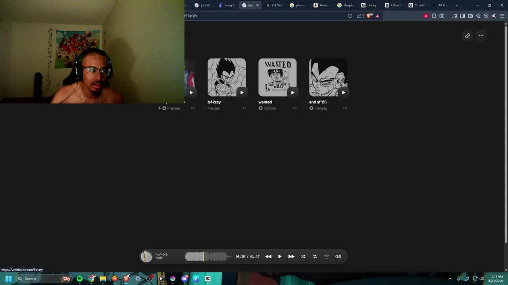The image size is (508, 285).
Task: Share this page from address bar
Action: click(x=359, y=16)
